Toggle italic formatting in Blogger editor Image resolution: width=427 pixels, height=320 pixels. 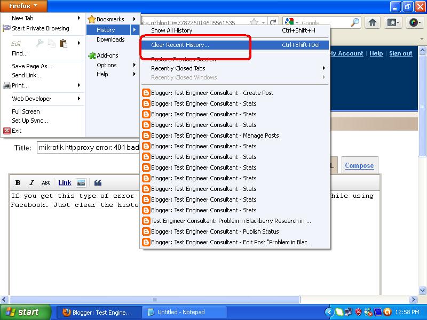(31, 183)
